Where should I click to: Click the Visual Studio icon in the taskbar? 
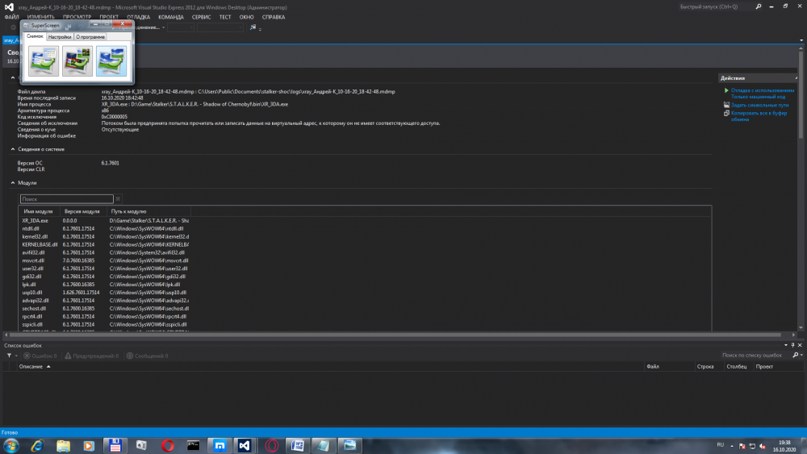click(x=244, y=445)
